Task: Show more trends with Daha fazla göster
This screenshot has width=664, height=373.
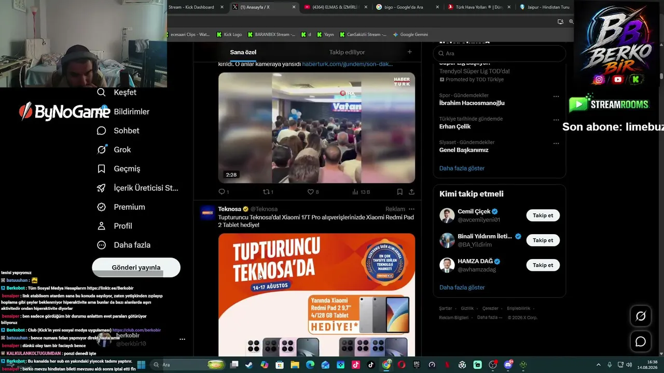Action: point(462,168)
